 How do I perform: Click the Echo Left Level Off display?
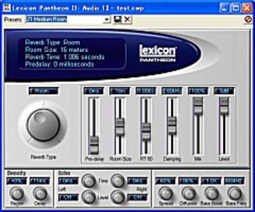coord(68,197)
